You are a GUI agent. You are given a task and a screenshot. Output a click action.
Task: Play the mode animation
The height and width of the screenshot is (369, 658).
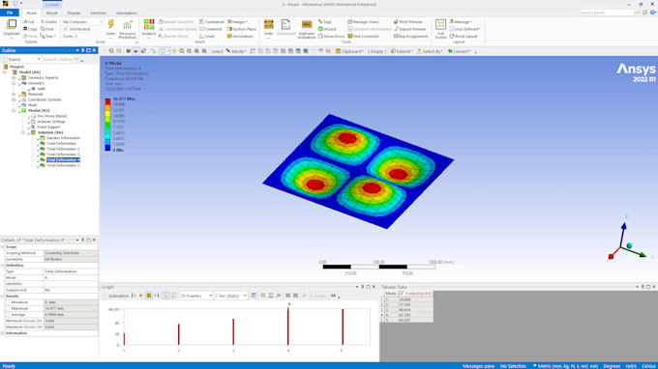141,296
